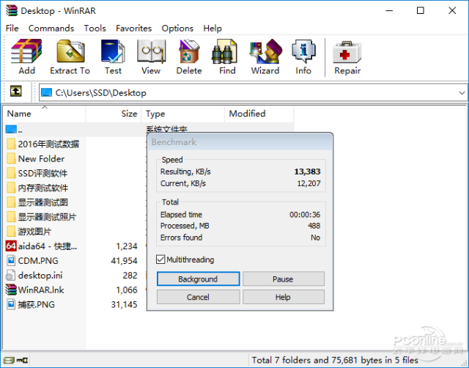The image size is (469, 368).
Task: Click the 31,145 size of 捕获.PNG
Action: click(124, 304)
